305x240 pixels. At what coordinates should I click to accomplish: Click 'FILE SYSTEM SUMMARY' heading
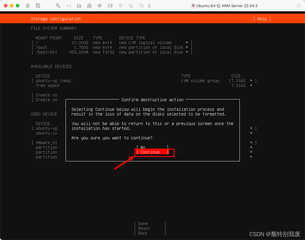tap(54, 28)
